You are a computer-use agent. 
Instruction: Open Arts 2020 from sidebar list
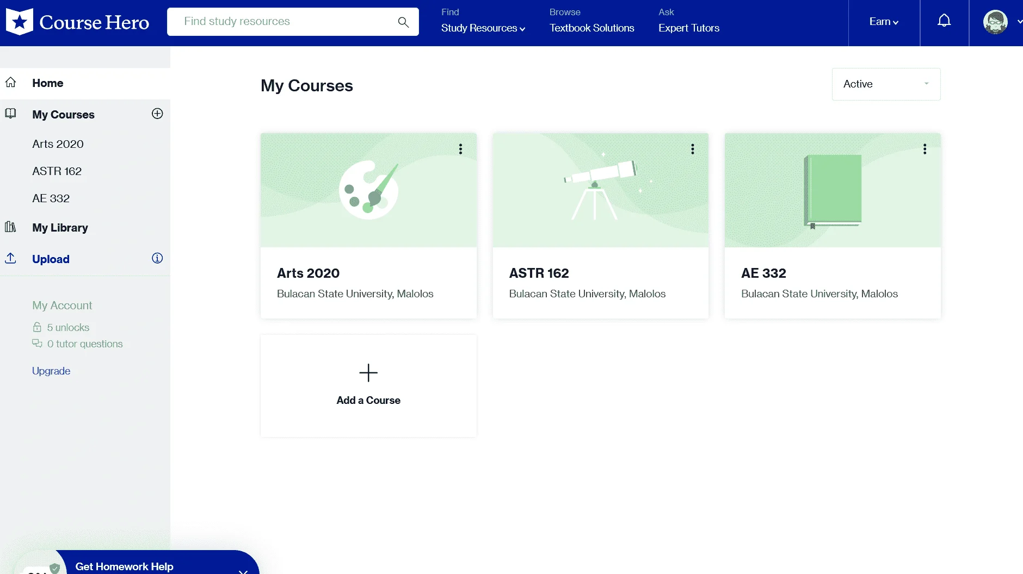[x=58, y=144]
